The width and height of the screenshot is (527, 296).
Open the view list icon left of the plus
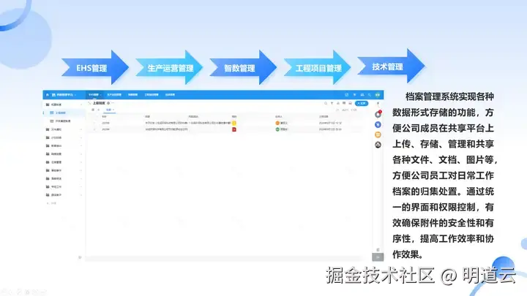pyautogui.click(x=93, y=110)
